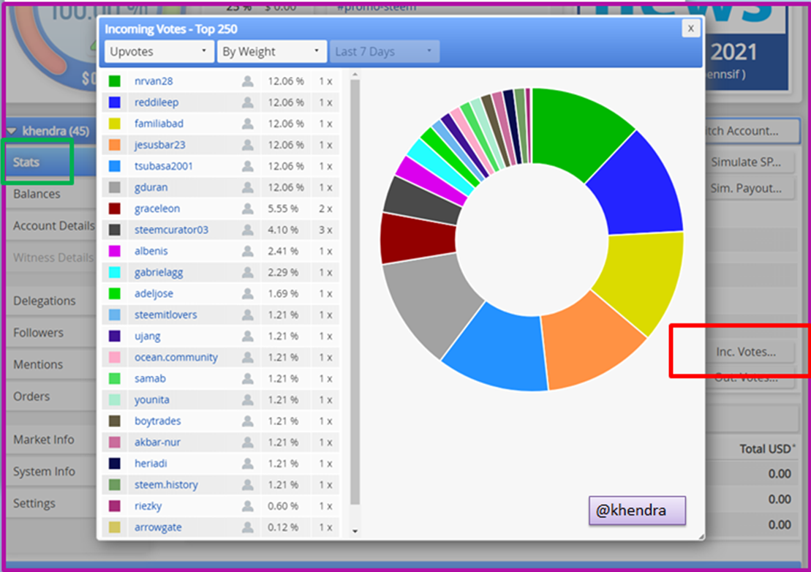811x572 pixels.
Task: Open the Last 7 Days period dropdown
Action: (385, 52)
